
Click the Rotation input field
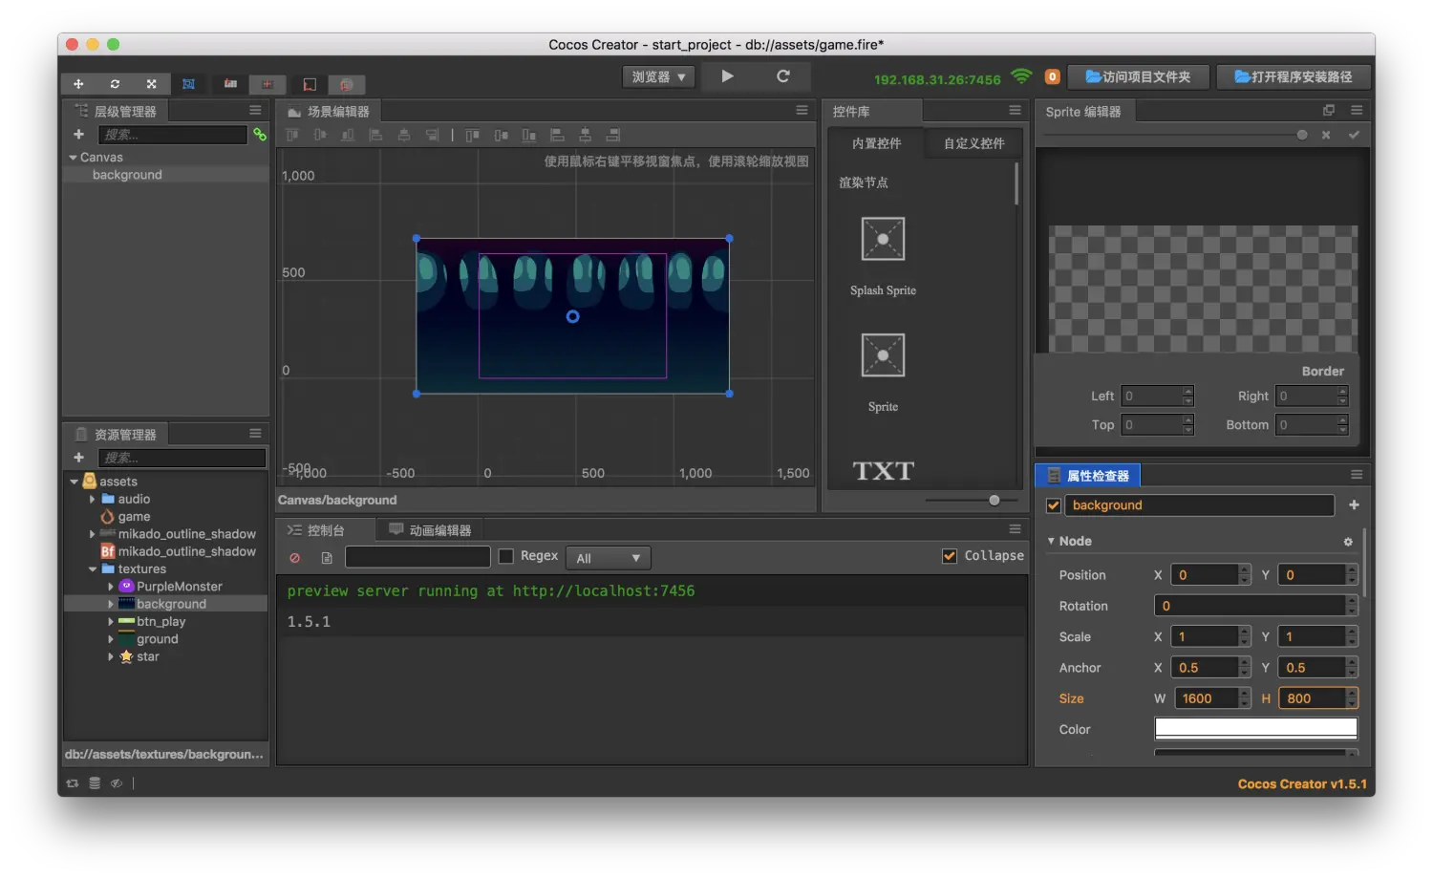coord(1256,606)
